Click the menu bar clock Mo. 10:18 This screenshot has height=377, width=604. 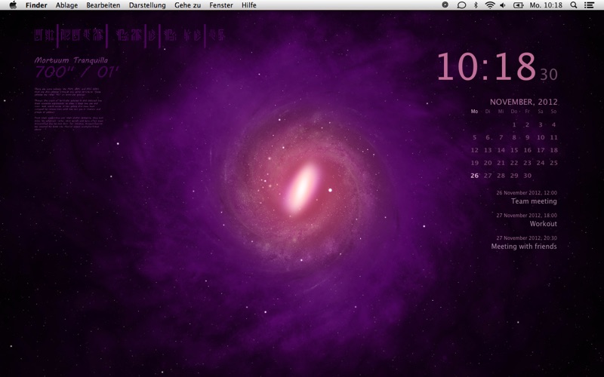pyautogui.click(x=546, y=5)
